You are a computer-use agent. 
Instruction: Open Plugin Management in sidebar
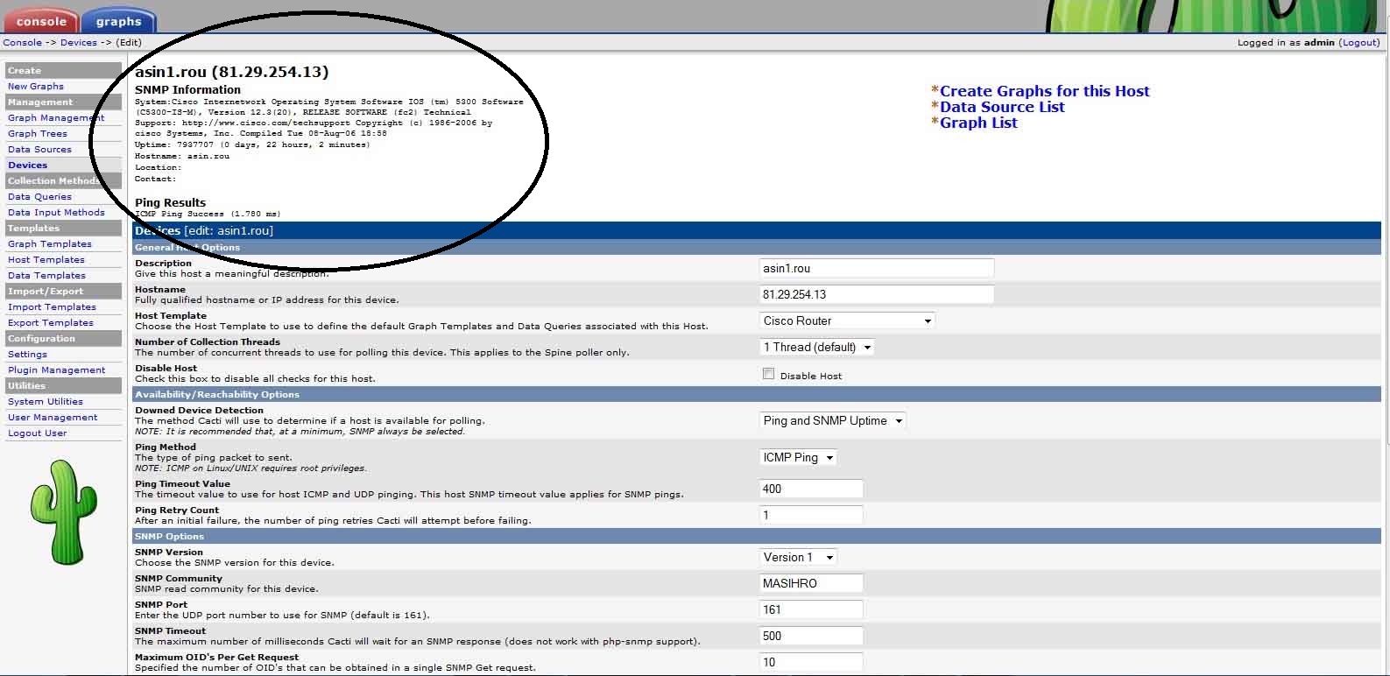(56, 370)
